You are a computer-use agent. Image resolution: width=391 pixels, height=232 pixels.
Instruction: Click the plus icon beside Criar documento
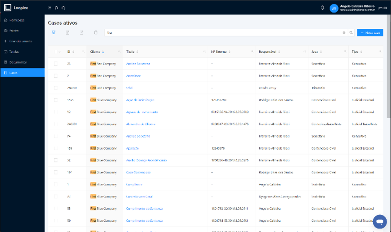6,41
